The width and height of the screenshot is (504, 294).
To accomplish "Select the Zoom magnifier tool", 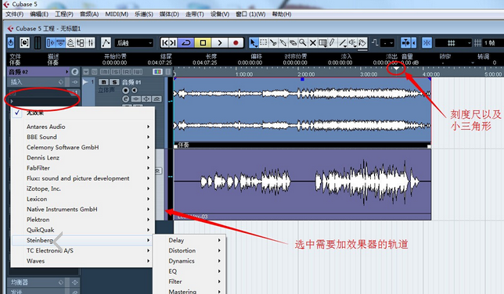I will click(303, 43).
